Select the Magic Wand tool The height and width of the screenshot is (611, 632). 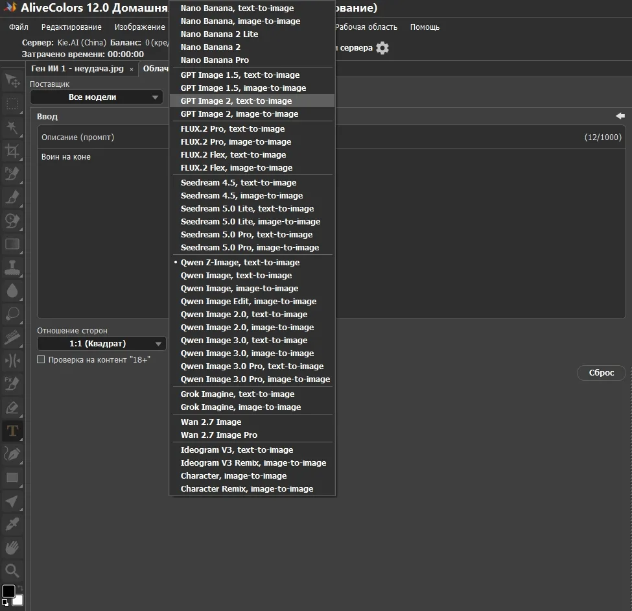(12, 128)
